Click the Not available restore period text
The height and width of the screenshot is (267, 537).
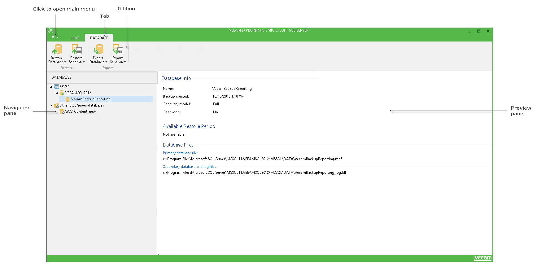click(173, 134)
